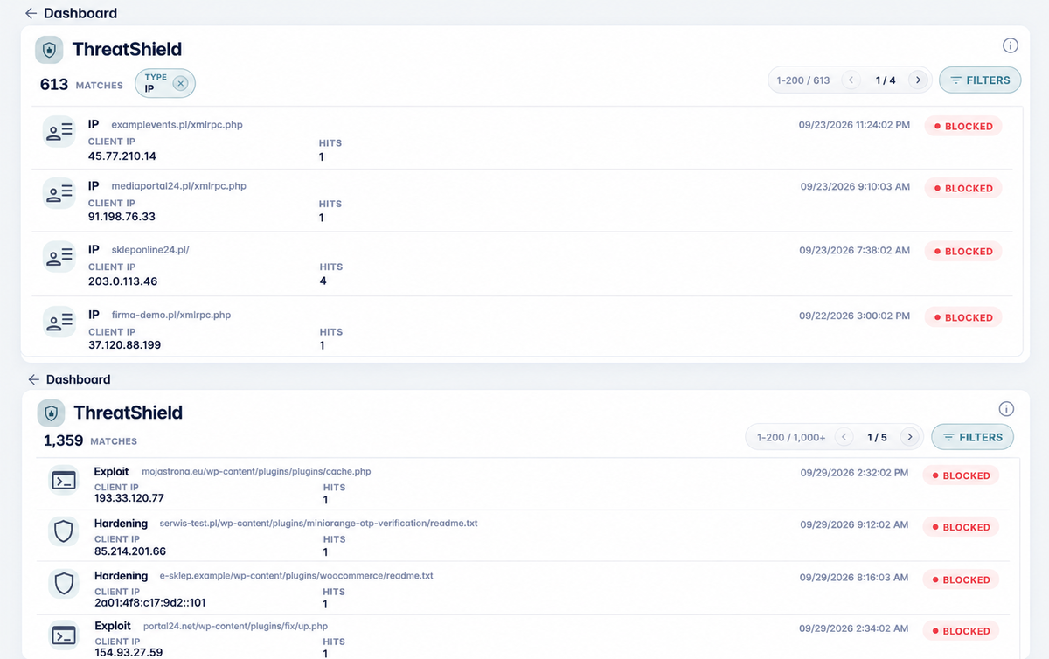Click the IP icon for skleponline24.pl row
This screenshot has height=659, width=1049.
point(59,257)
